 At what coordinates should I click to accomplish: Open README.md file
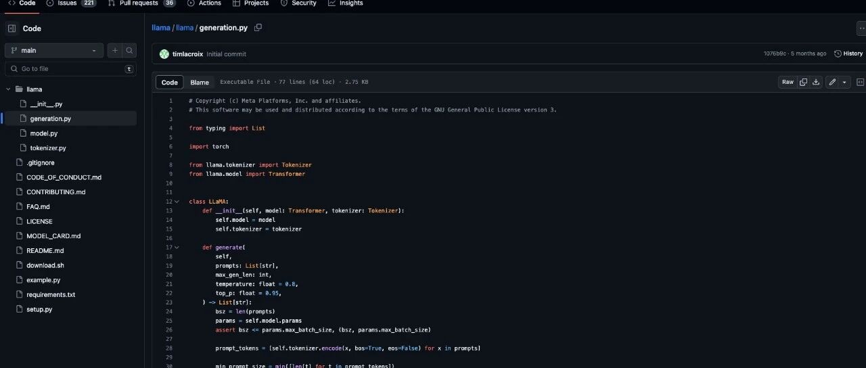point(45,251)
